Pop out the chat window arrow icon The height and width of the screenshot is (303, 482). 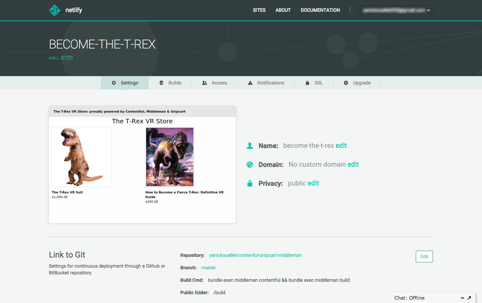(x=469, y=298)
